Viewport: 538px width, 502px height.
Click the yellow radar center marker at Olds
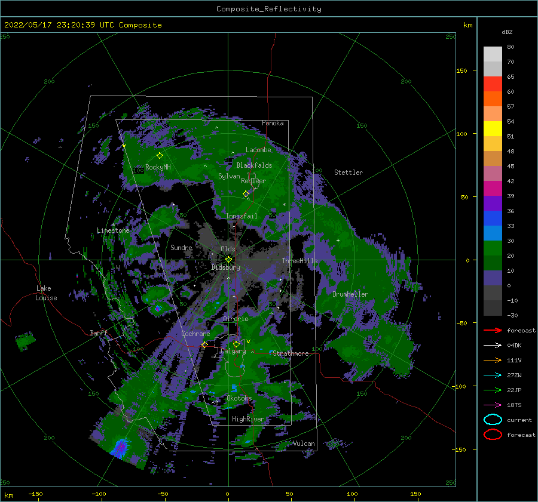pos(228,260)
